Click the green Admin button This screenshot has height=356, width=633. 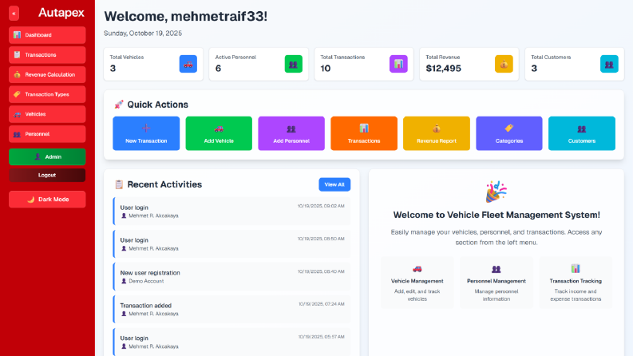click(47, 156)
